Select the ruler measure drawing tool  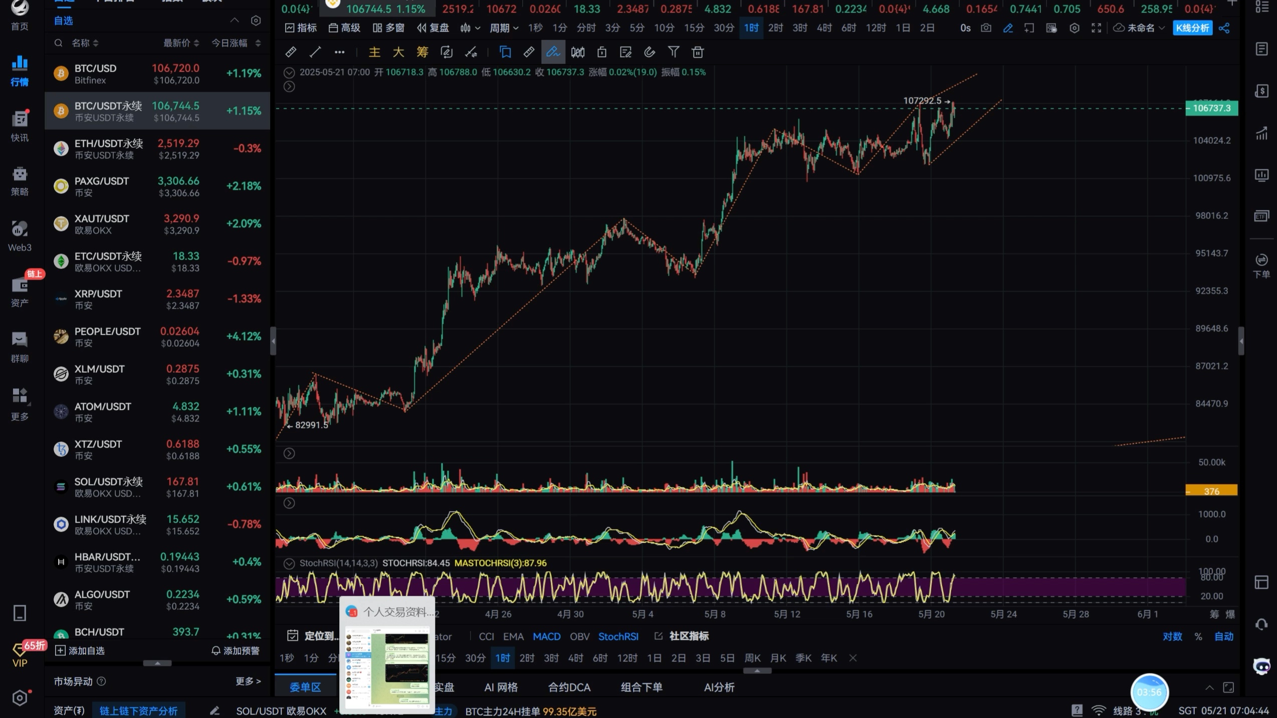(291, 52)
